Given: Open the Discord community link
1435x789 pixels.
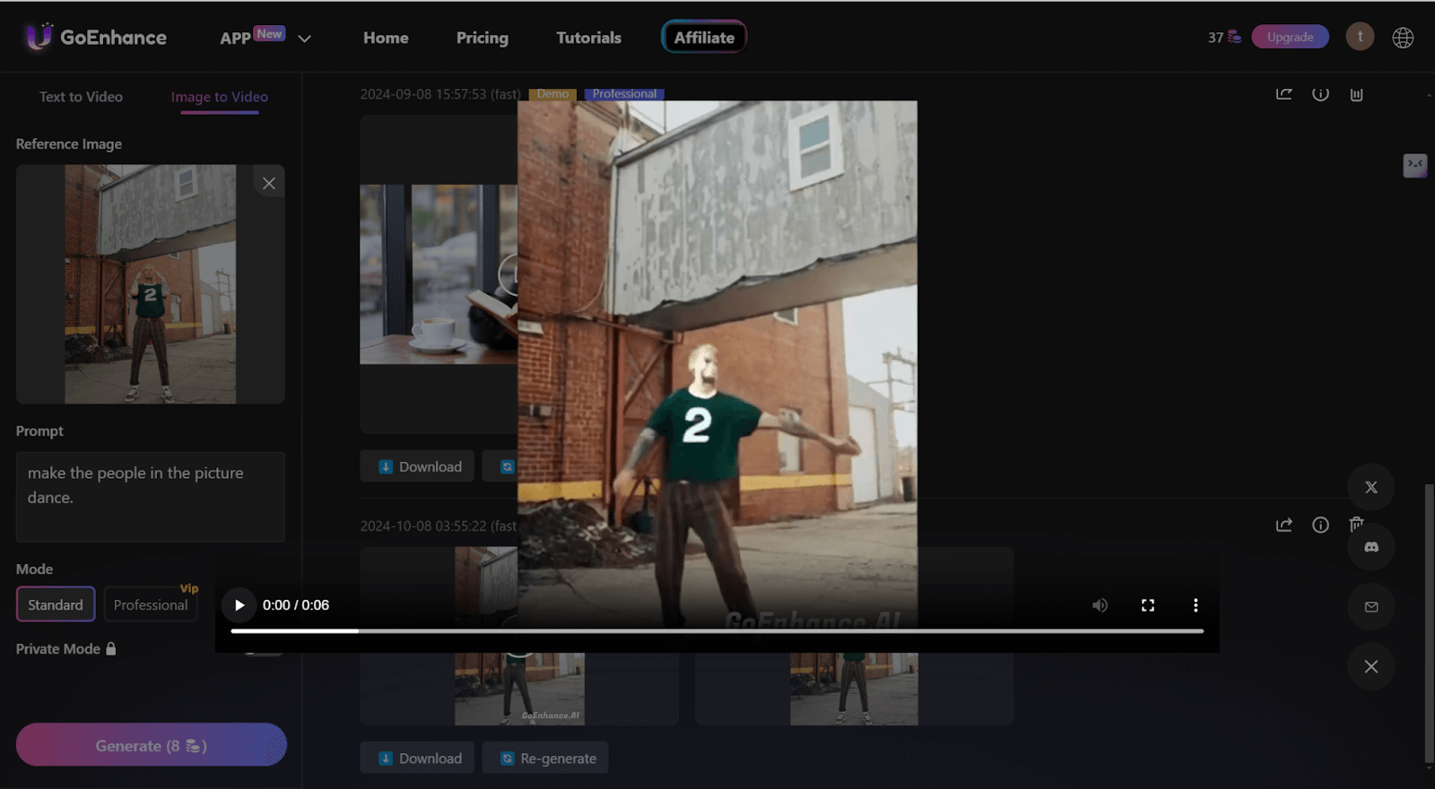Looking at the screenshot, I should [x=1371, y=547].
